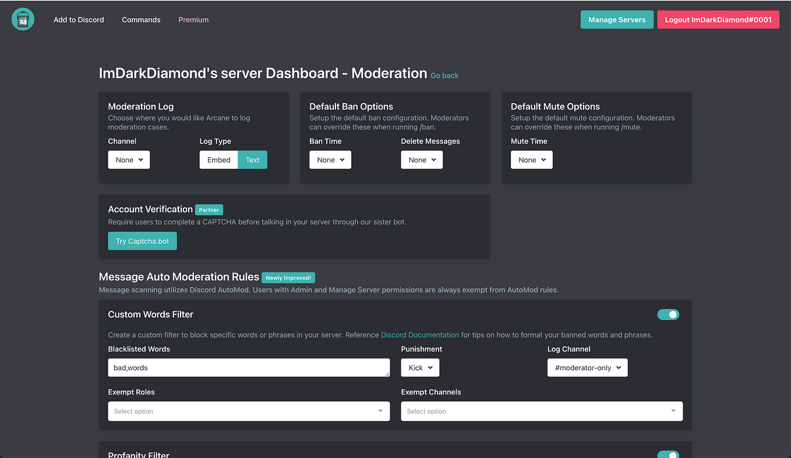Image resolution: width=791 pixels, height=458 pixels.
Task: Click the Default Mute Options heading
Action: pos(555,106)
